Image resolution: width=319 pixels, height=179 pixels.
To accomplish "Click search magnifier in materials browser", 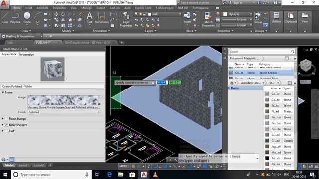I will click(293, 52).
